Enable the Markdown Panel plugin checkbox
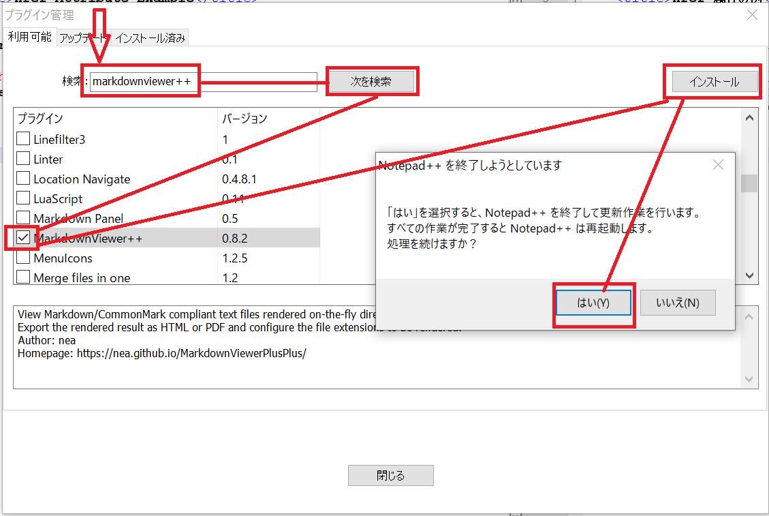Screen dimensions: 769x516 click(x=22, y=218)
